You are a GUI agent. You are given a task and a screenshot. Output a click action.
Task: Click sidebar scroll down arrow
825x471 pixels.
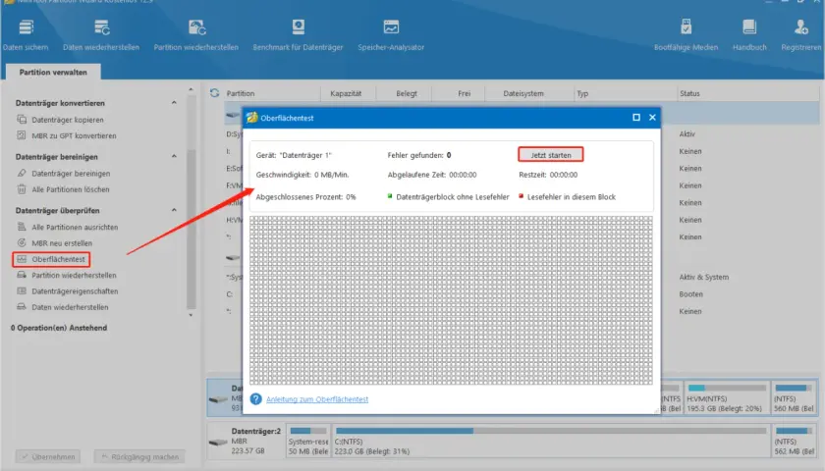[x=191, y=315]
